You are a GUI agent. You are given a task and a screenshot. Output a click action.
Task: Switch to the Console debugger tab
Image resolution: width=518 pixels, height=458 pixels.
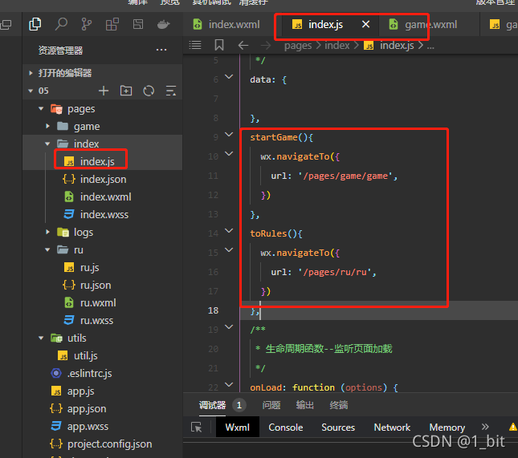[285, 428]
